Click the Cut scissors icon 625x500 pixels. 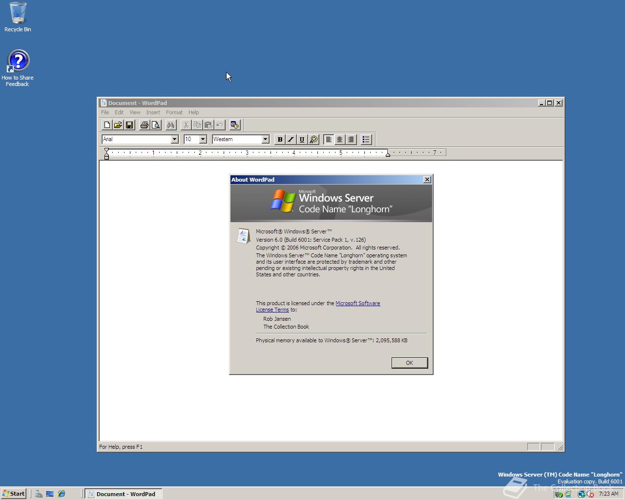(186, 125)
